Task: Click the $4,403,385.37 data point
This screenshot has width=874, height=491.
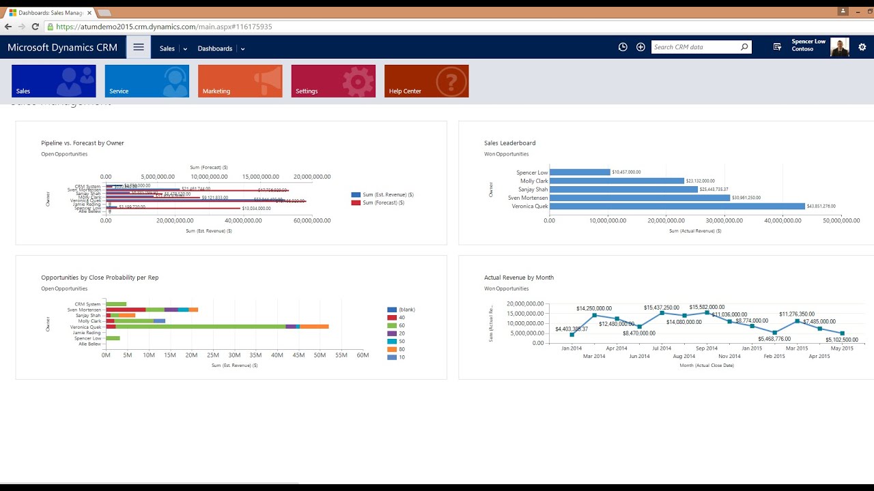Action: click(x=572, y=335)
